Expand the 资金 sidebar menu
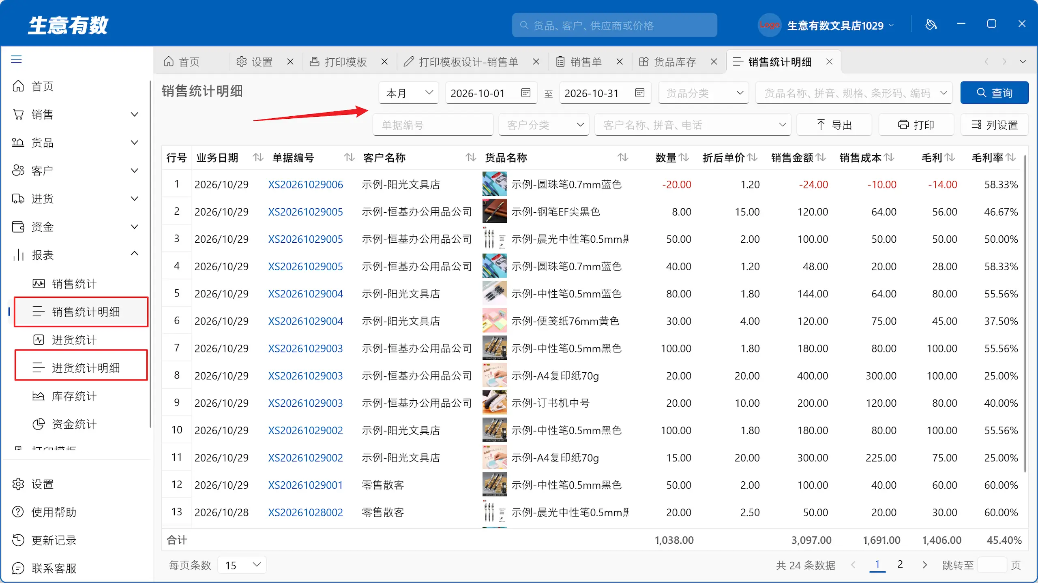Screen dimensions: 1038x583 coord(135,226)
